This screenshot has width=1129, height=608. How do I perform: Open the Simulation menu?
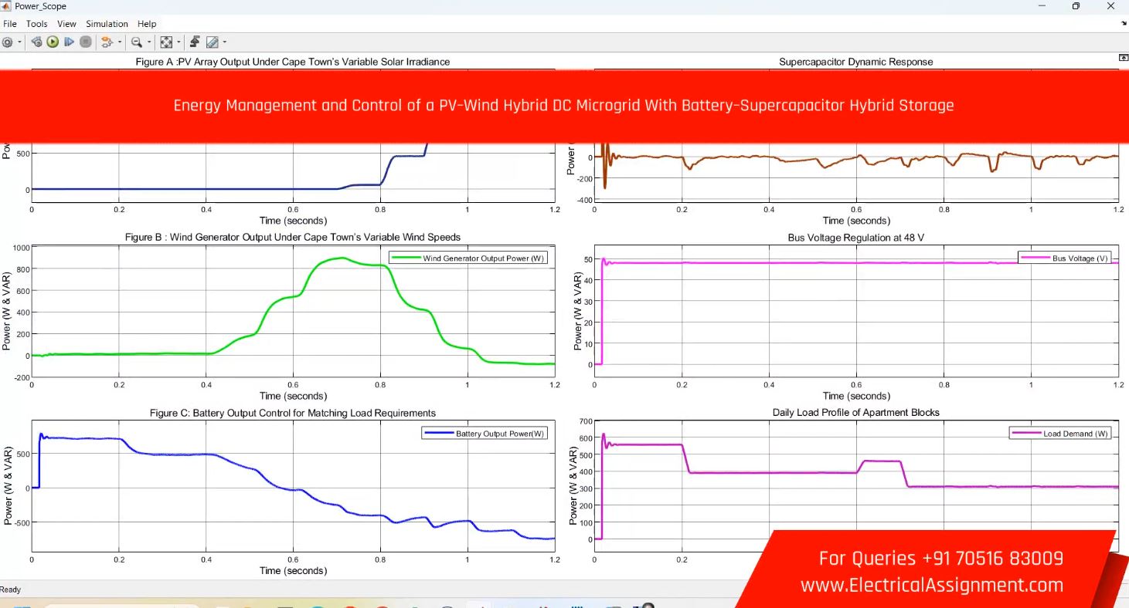107,24
